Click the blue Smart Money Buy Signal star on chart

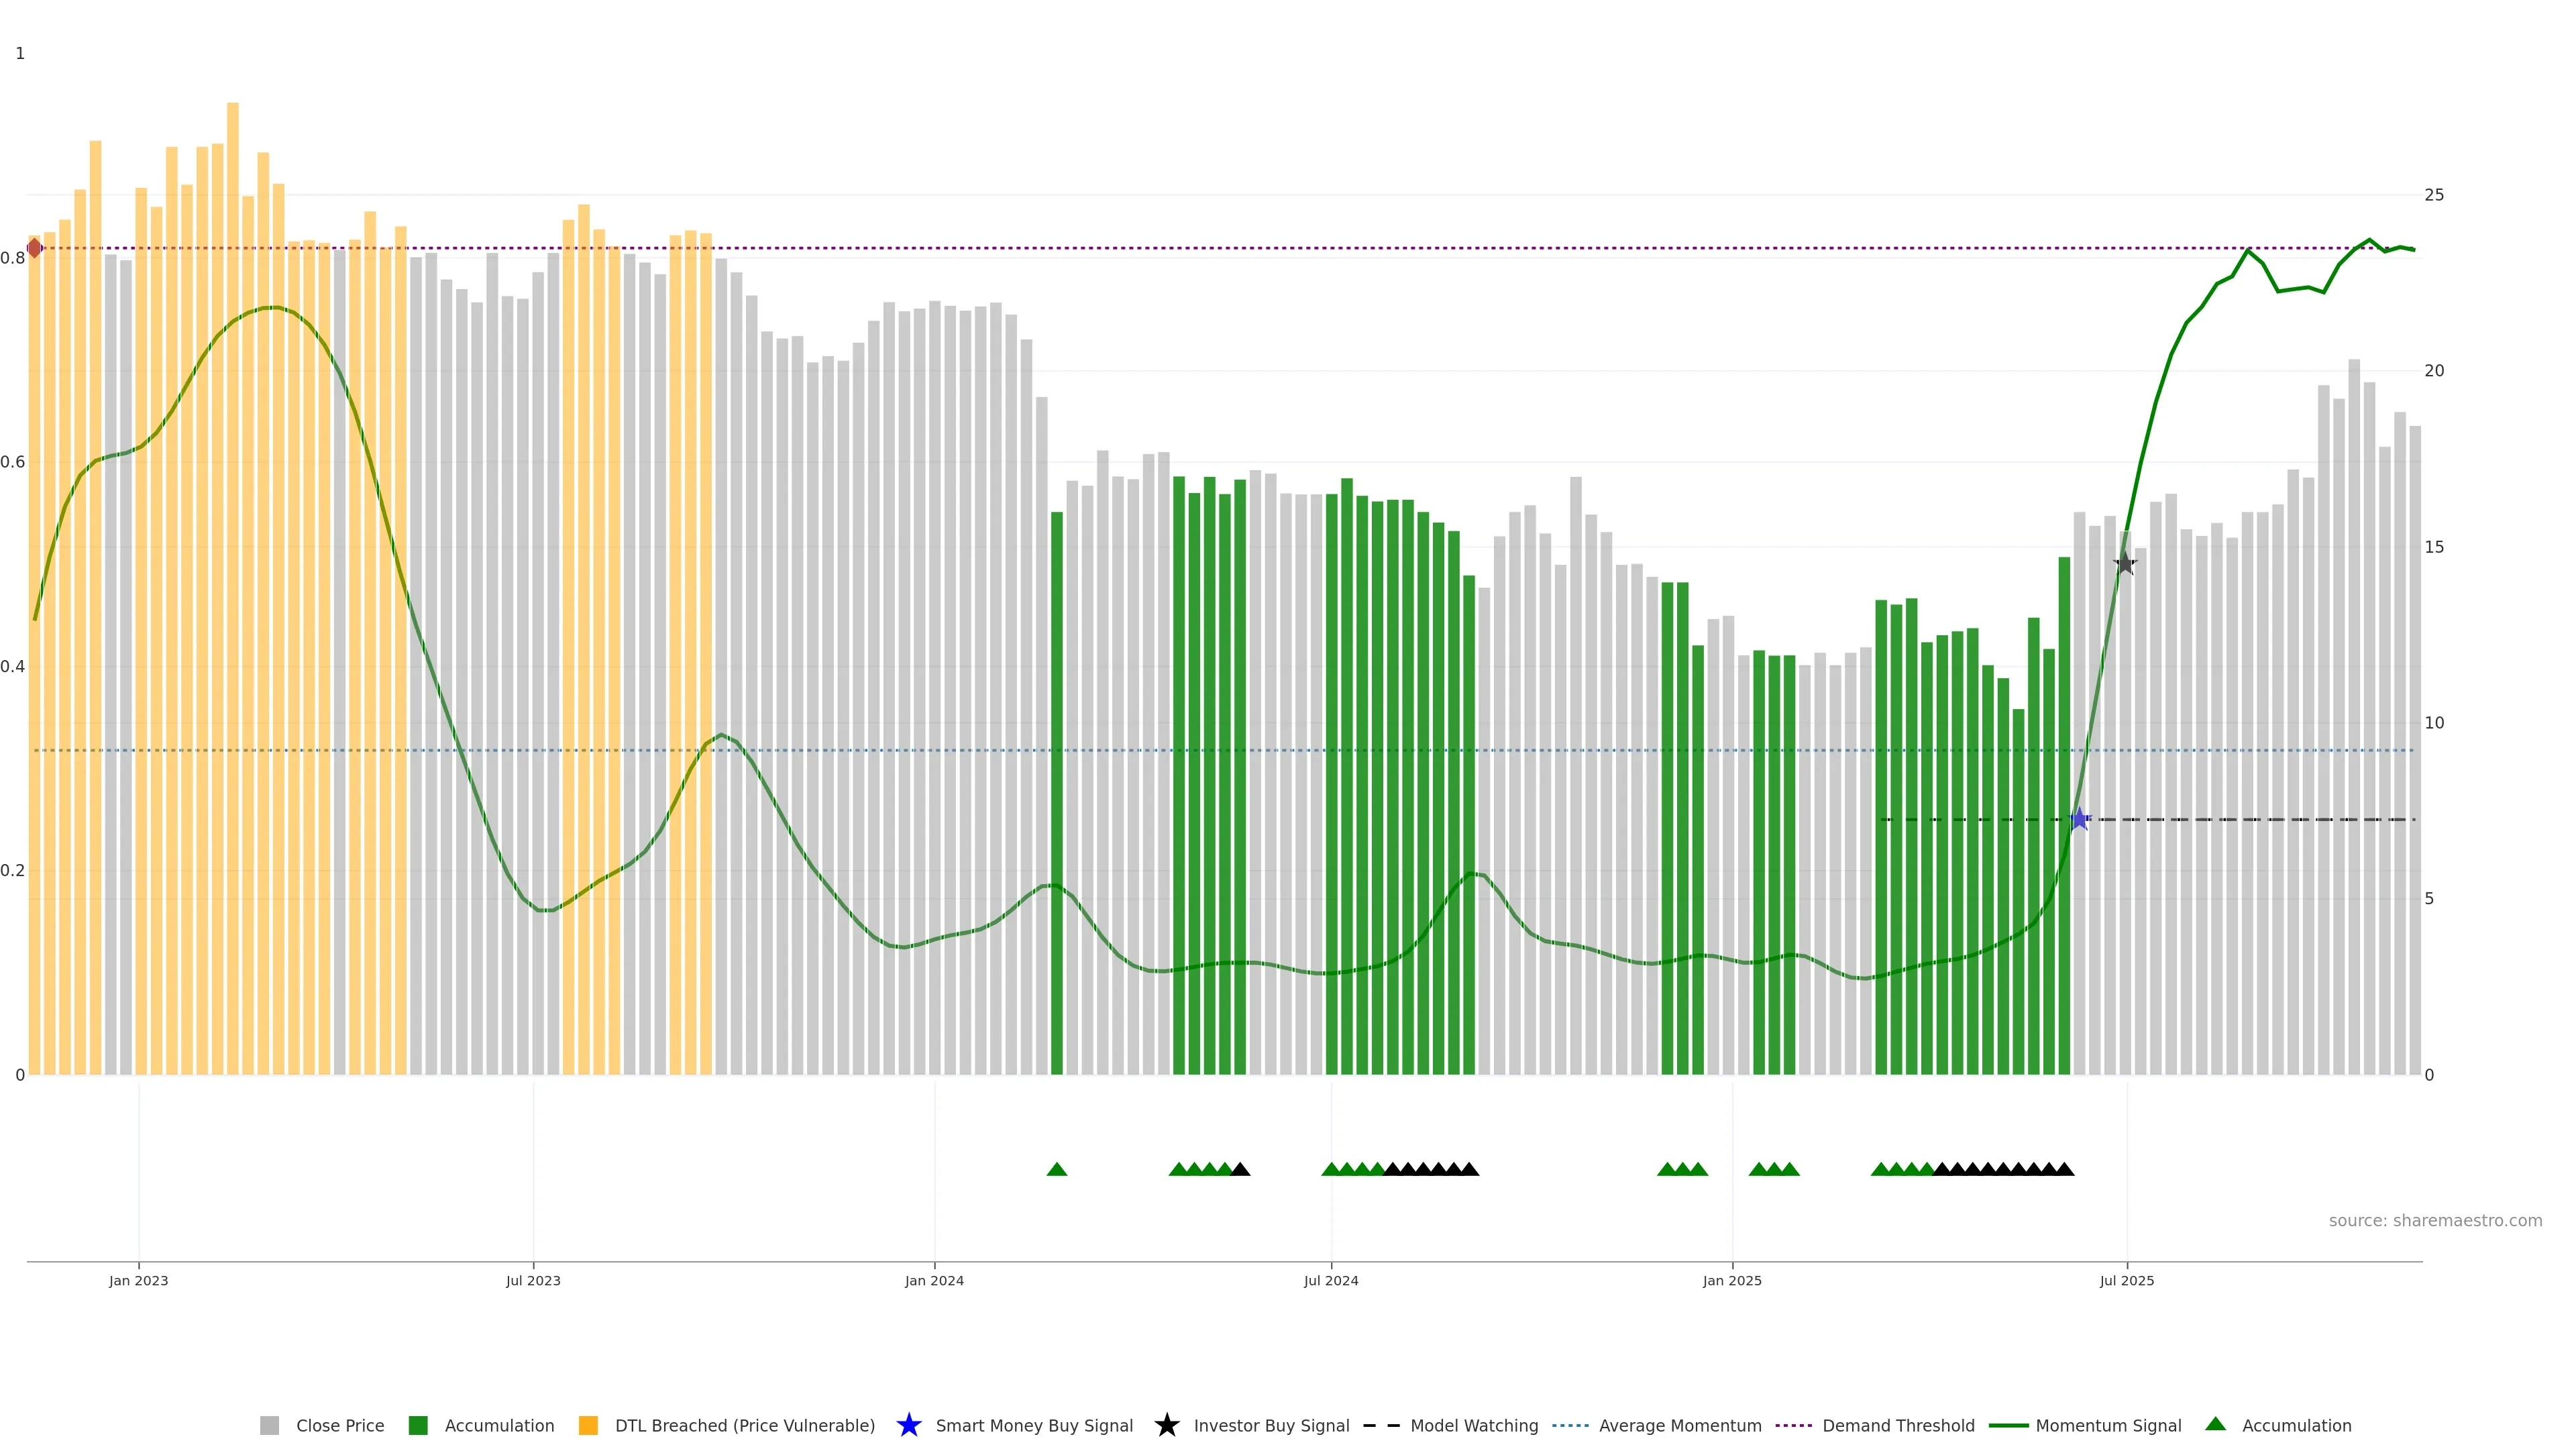click(x=2079, y=820)
